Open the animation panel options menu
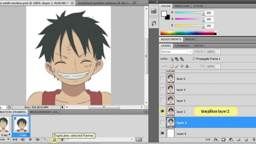This screenshot has width=256, height=144. click(x=145, y=112)
